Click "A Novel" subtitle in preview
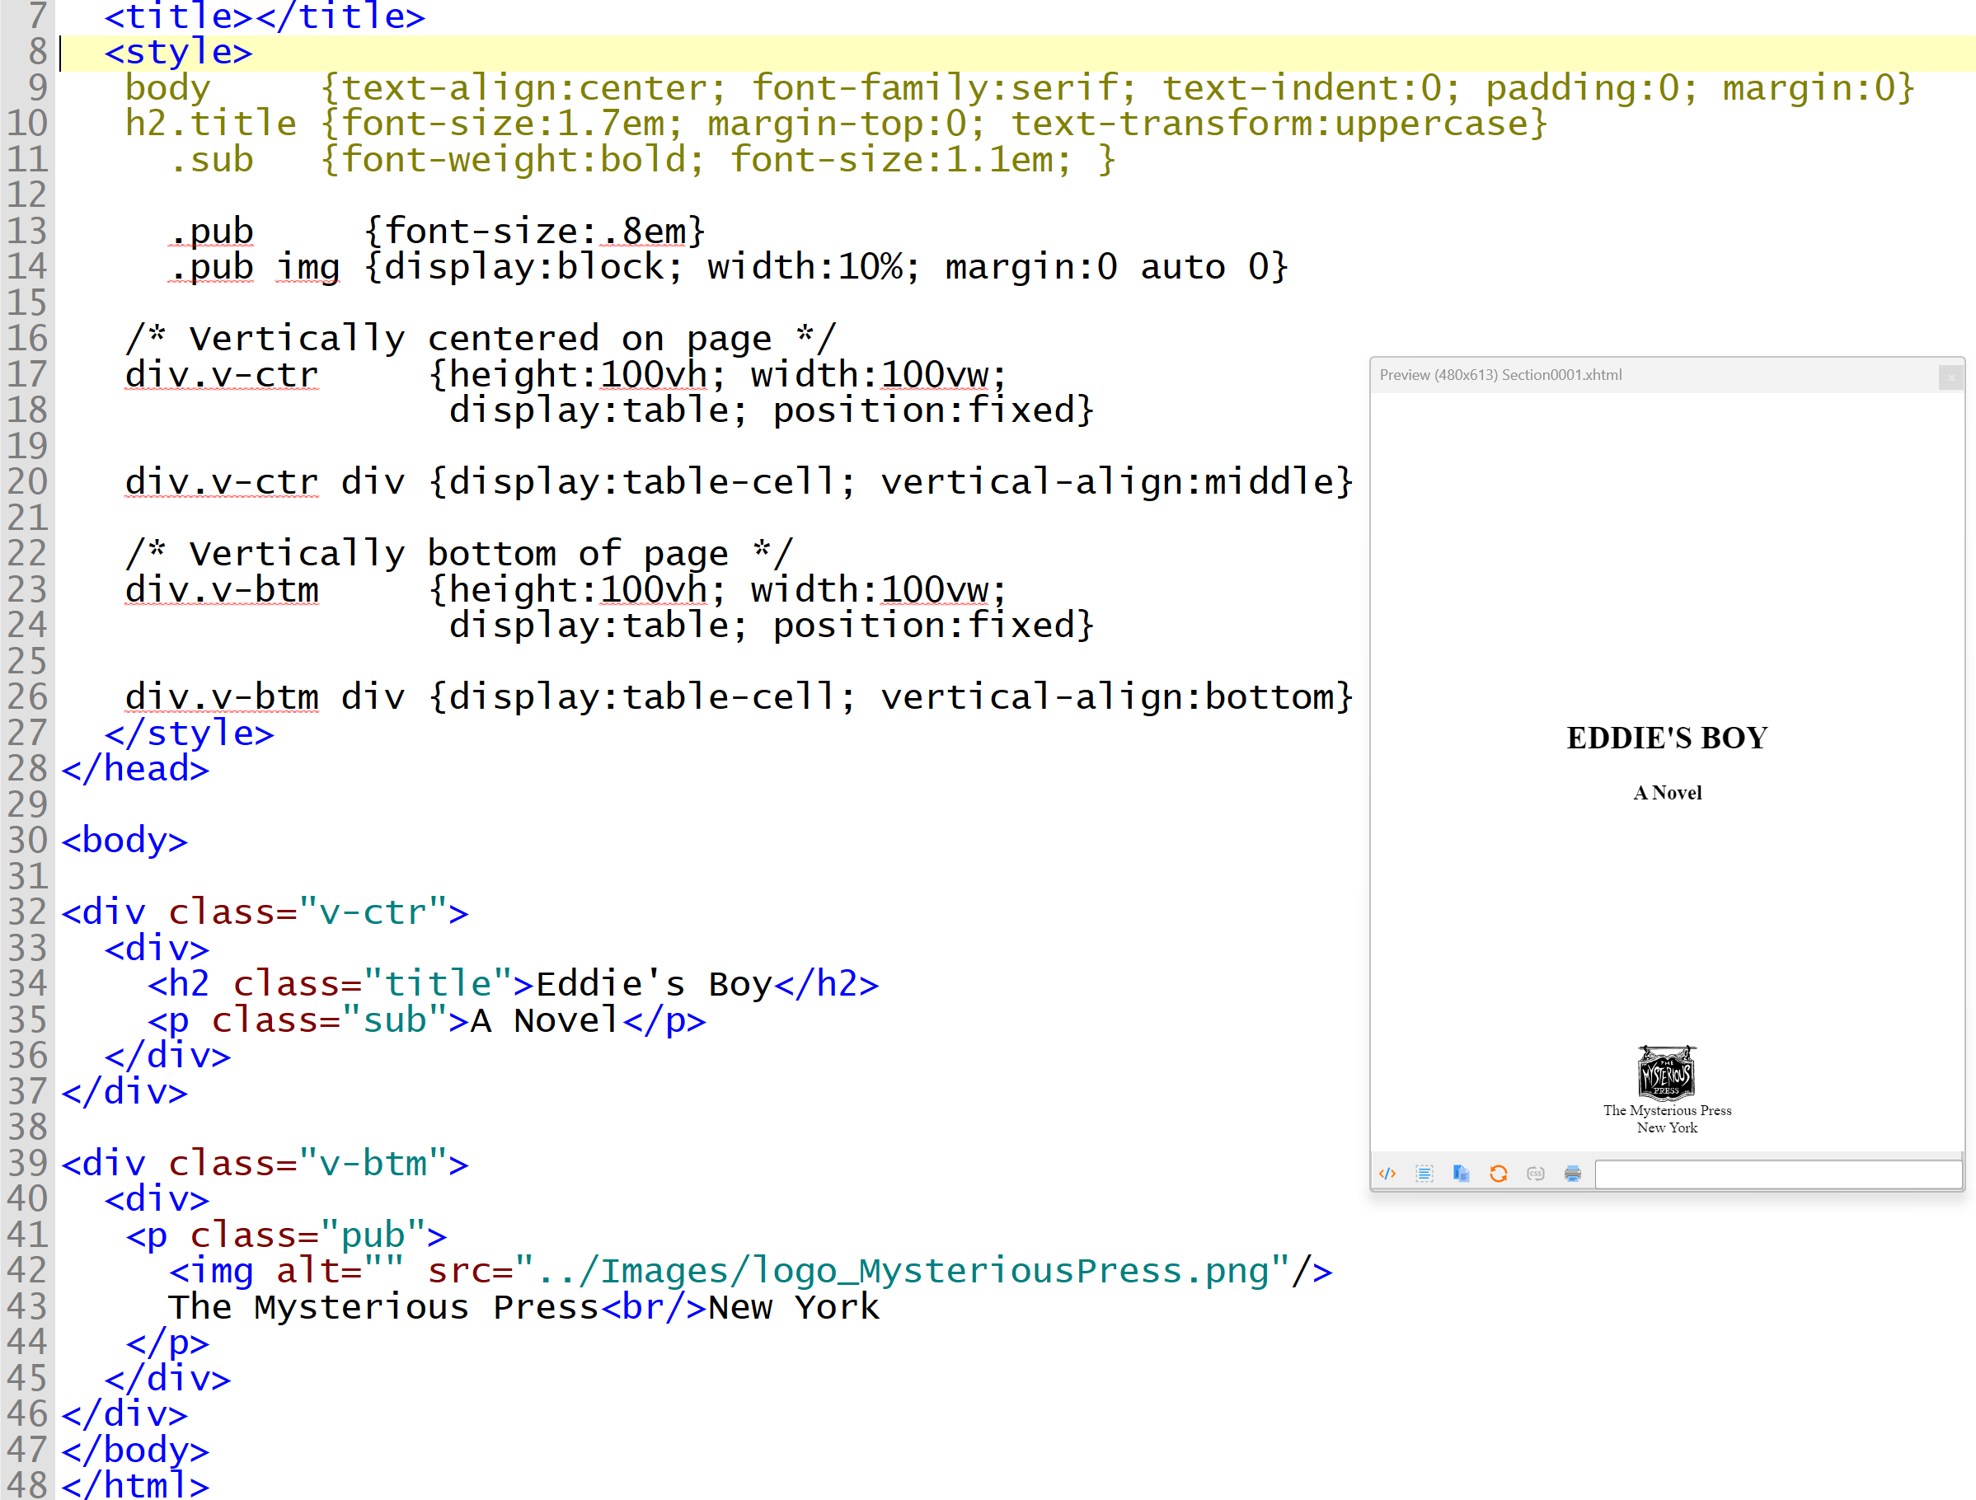This screenshot has width=1976, height=1500. 1667,793
